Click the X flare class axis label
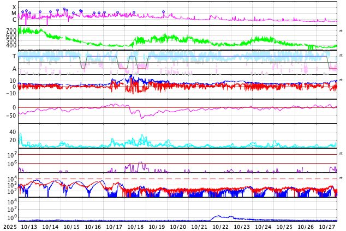Viewport: 346px width, 231px height. [14, 7]
